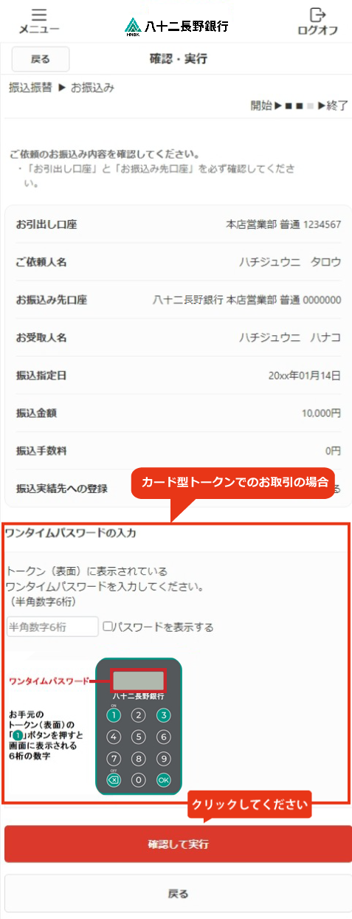The width and height of the screenshot is (352, 919).
Task: Click the 八十二長野銀行 logo
Action: [x=177, y=26]
